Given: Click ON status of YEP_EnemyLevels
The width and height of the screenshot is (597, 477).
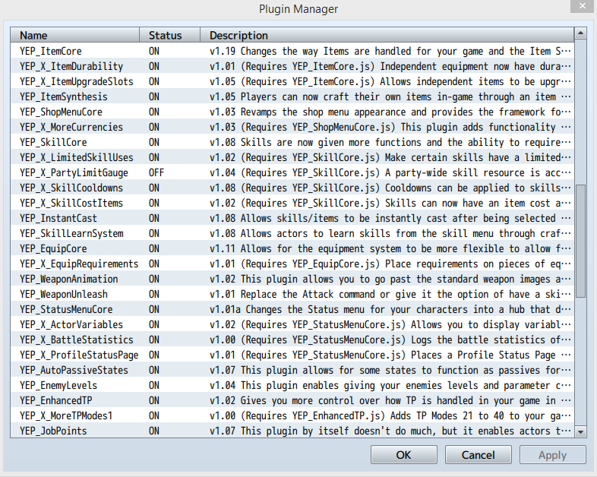Looking at the screenshot, I should pos(154,386).
